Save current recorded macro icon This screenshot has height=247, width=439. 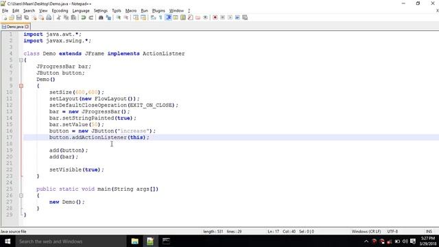245,18
